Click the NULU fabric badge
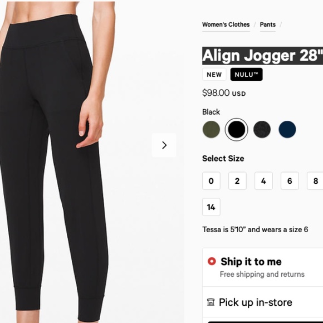 (x=246, y=75)
